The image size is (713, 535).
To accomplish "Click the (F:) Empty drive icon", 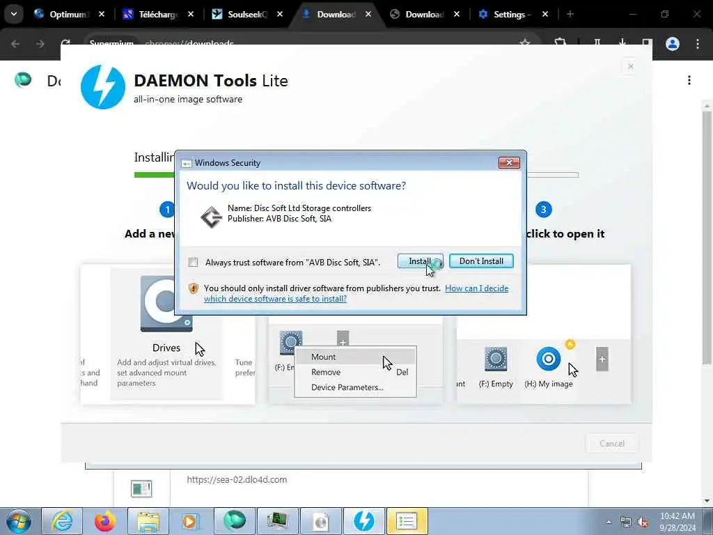I will (x=496, y=359).
